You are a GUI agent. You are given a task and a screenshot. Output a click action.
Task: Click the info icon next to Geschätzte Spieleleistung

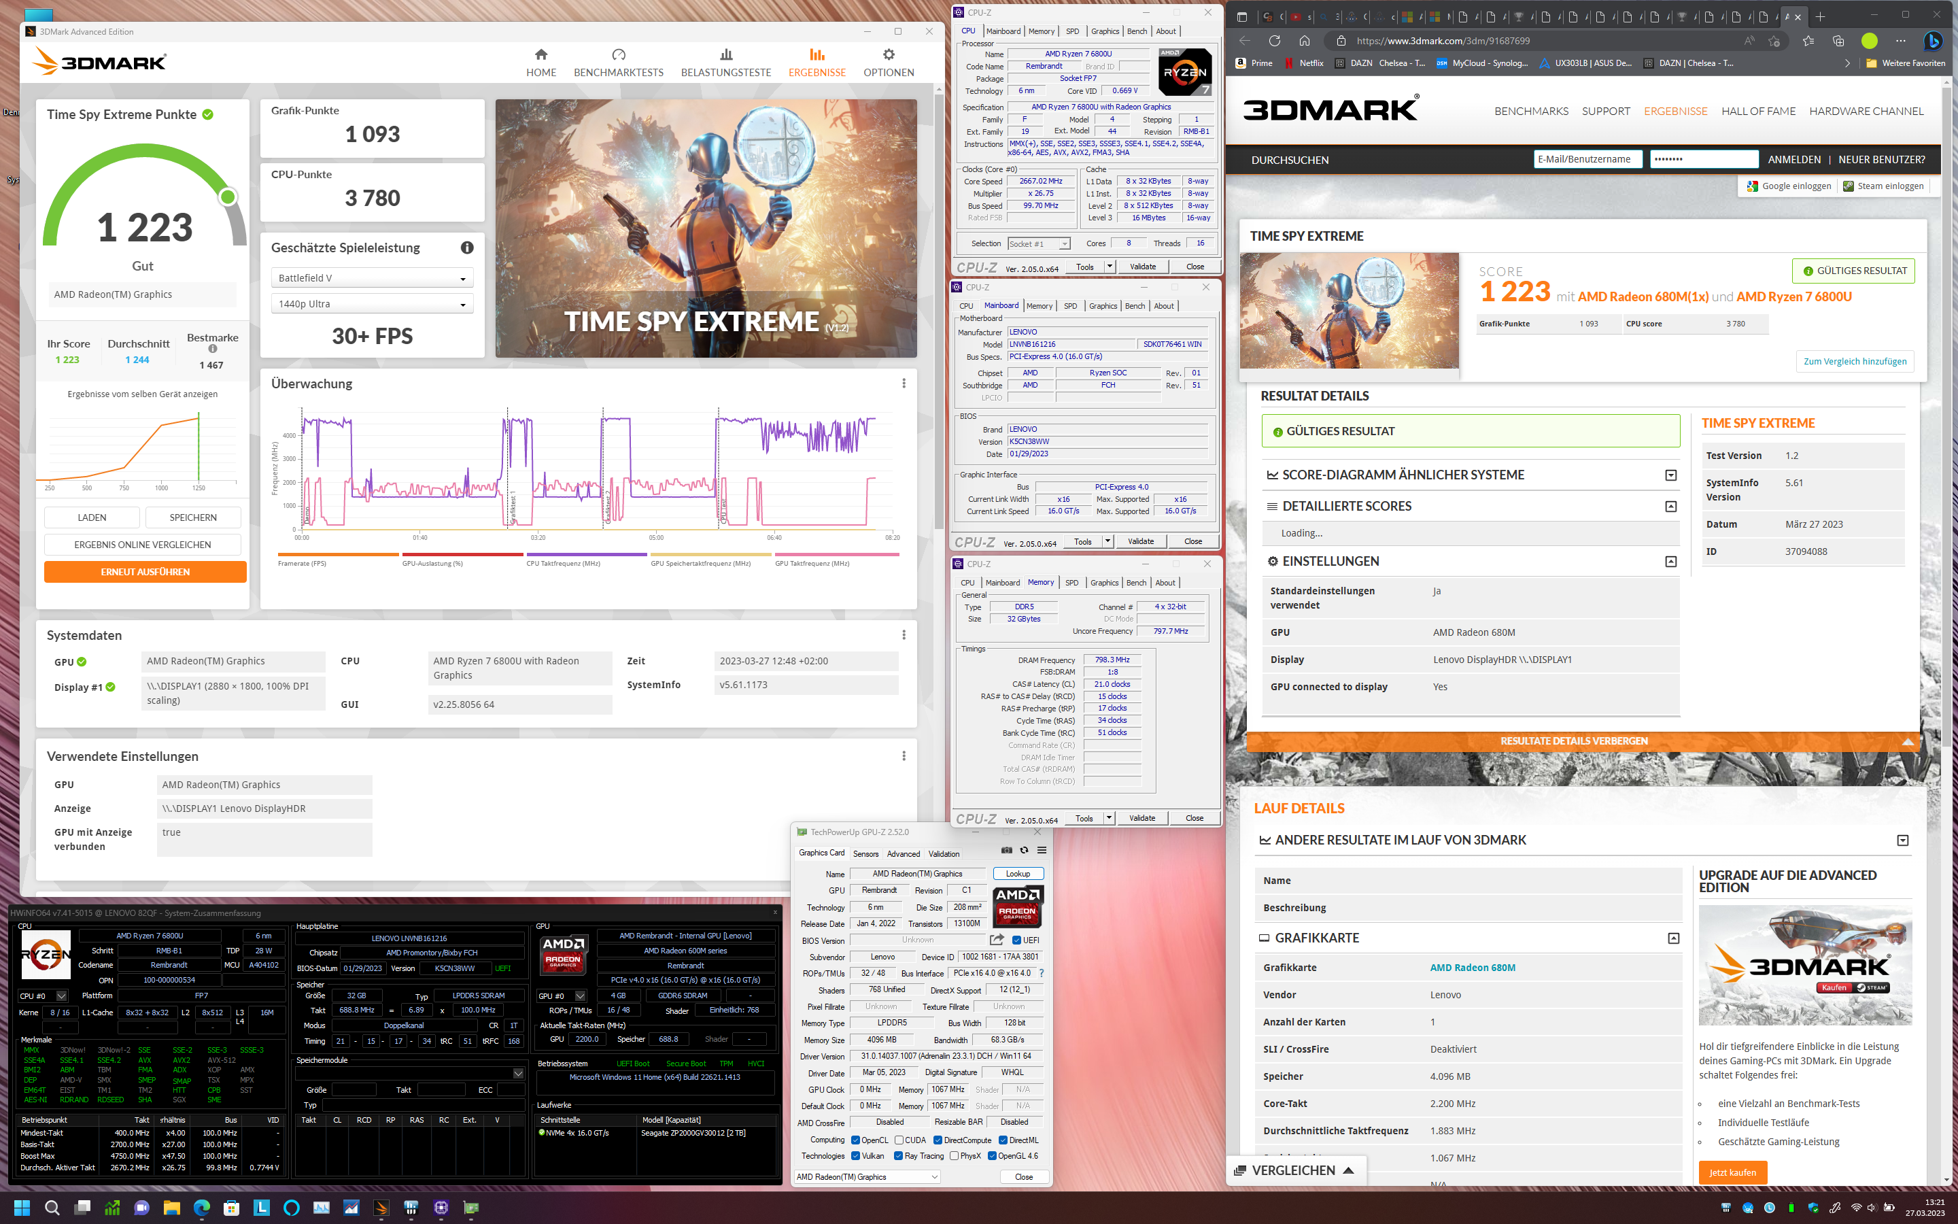(x=467, y=248)
